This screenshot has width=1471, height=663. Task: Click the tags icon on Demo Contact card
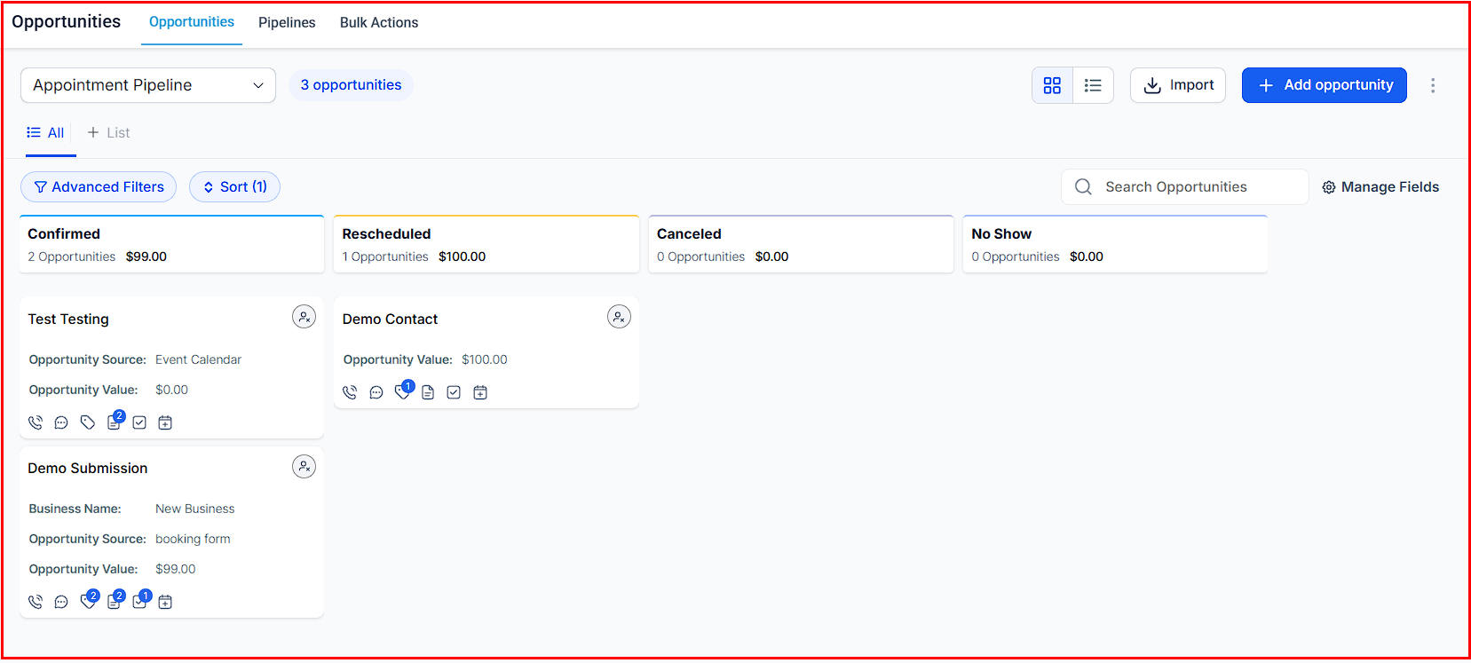tap(402, 392)
